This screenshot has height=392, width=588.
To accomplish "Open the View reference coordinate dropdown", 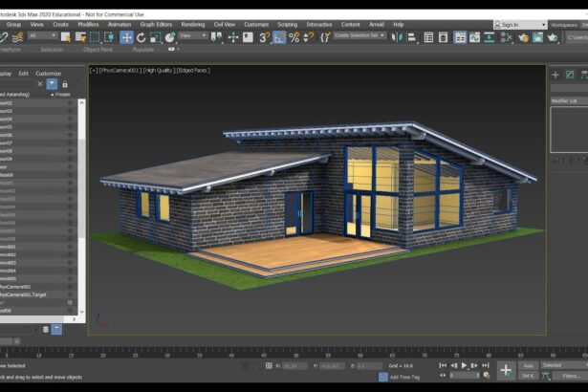I will tap(192, 35).
